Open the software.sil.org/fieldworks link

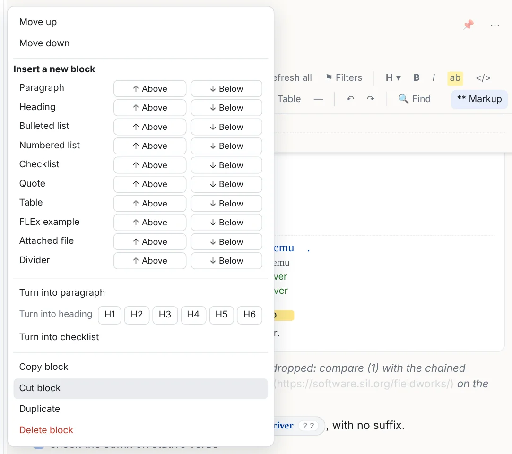coord(364,384)
